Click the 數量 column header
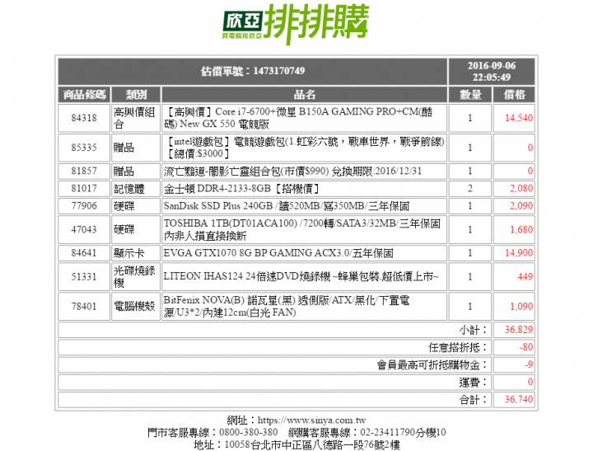 pos(470,94)
